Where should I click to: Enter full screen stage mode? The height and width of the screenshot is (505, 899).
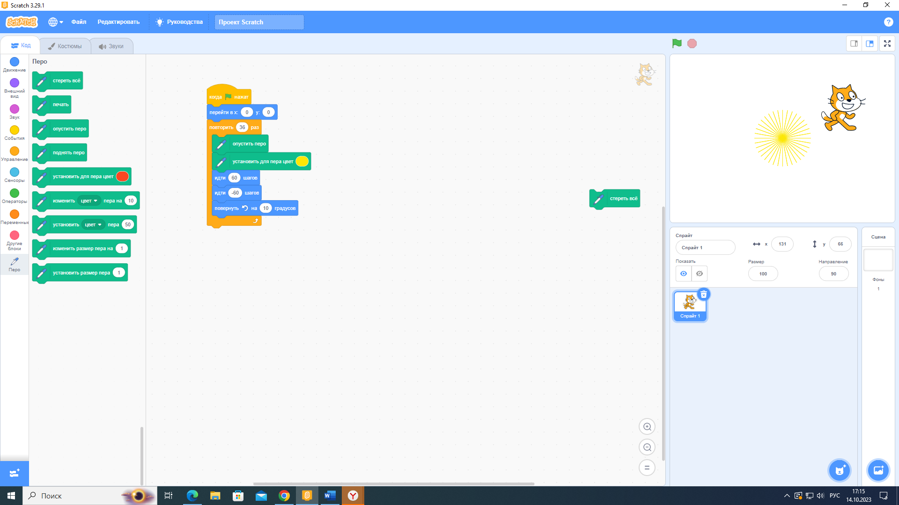pos(887,43)
